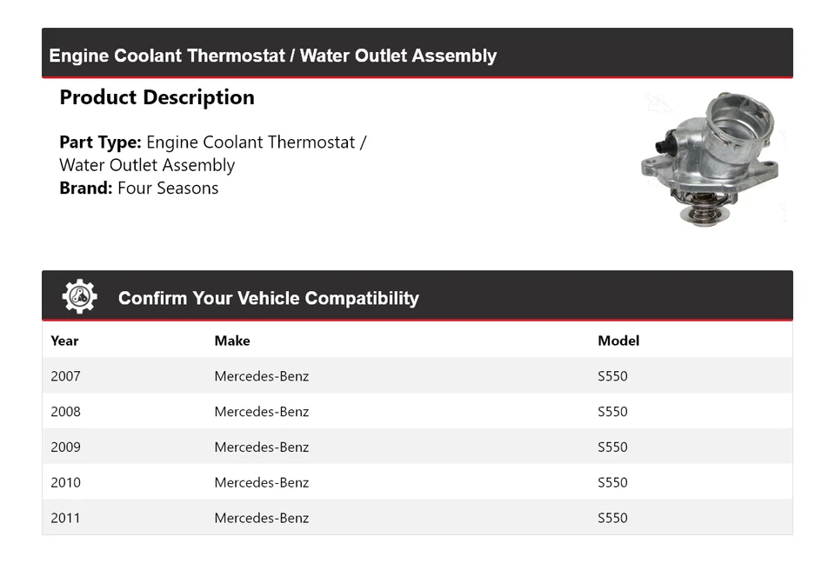
Task: Click the Year column header
Action: (x=64, y=341)
